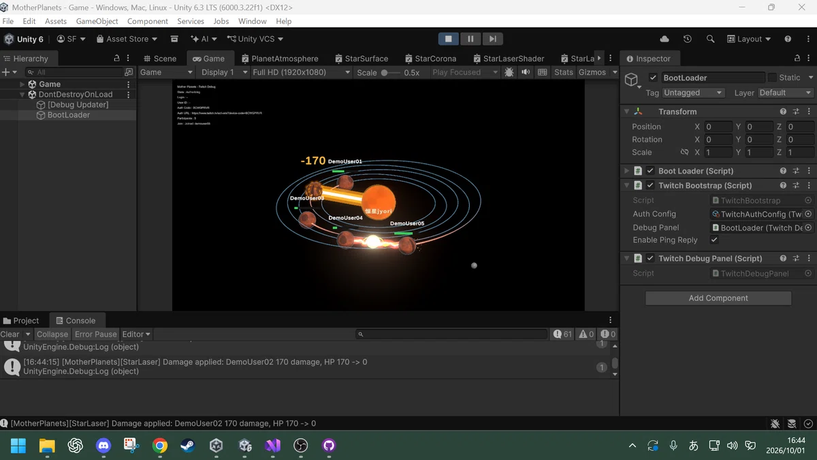Click the Game view Scale slider
Image resolution: width=817 pixels, height=460 pixels.
point(391,72)
